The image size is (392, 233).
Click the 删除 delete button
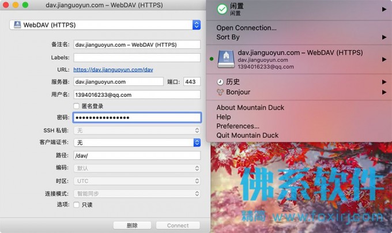[x=132, y=226]
